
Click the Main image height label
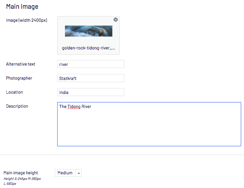21,173
